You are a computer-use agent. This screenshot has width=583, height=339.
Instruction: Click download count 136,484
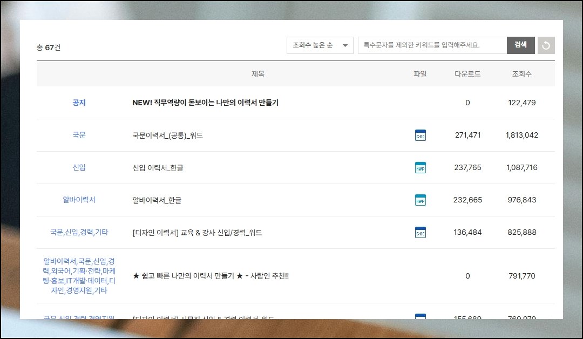(467, 232)
